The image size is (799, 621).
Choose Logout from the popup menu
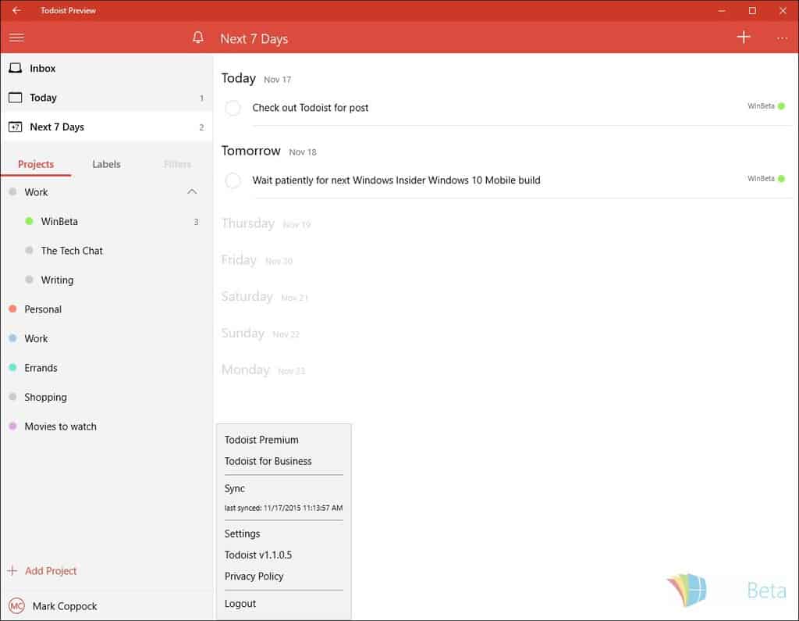240,603
